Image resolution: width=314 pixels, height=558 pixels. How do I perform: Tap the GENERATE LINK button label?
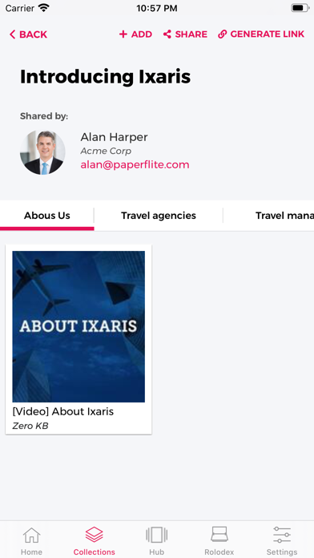point(268,34)
